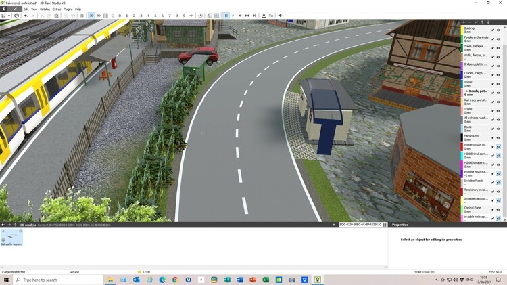
Task: Select camera preset 9
Action: 184,16
